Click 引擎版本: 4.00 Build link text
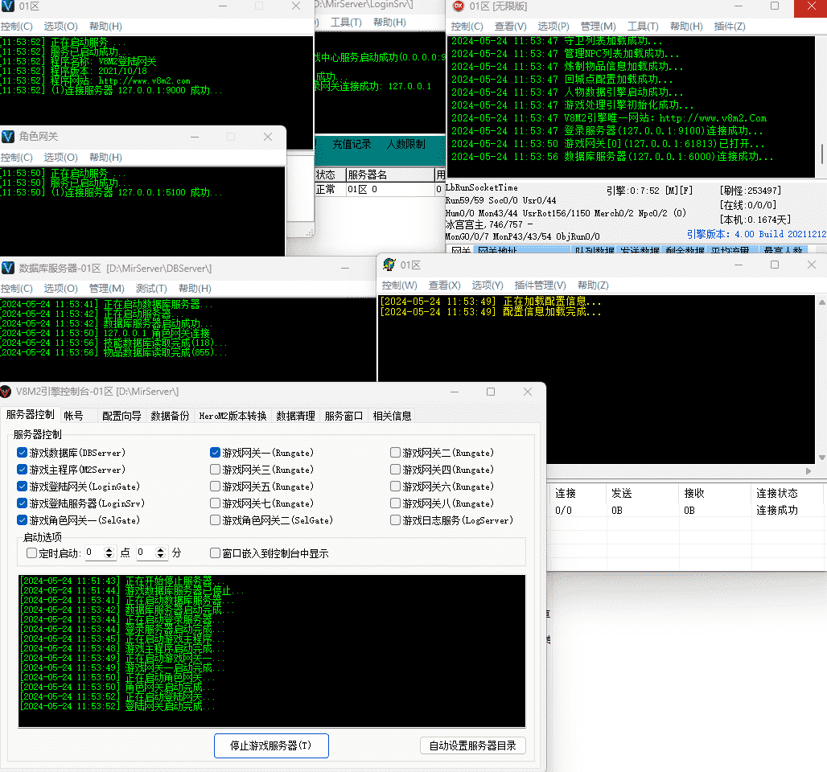Image resolution: width=827 pixels, height=772 pixels. pyautogui.click(x=756, y=234)
